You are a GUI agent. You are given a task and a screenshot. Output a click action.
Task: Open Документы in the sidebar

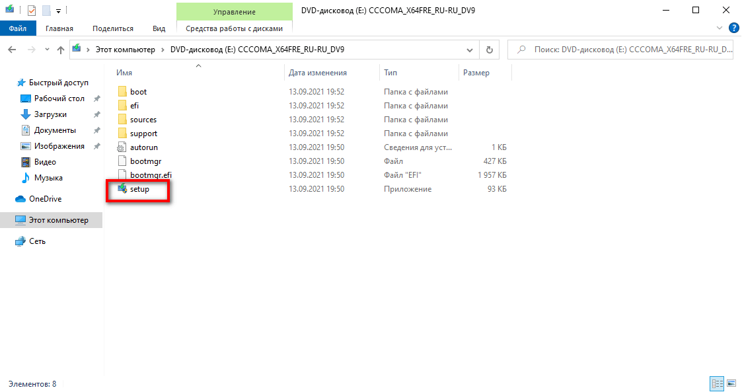(54, 130)
